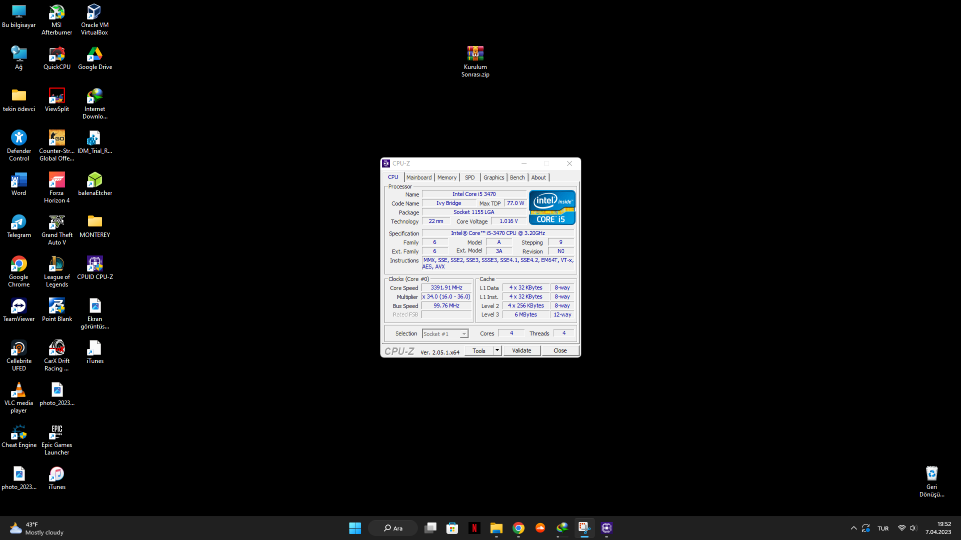
Task: Click the Intel Core i5 logo
Action: 552,207
